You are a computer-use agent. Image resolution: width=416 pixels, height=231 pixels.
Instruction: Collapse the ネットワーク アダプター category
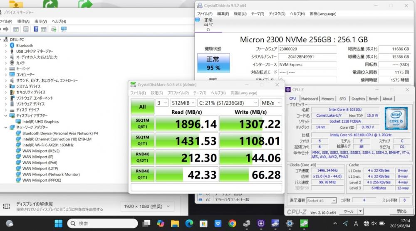(x=5, y=128)
